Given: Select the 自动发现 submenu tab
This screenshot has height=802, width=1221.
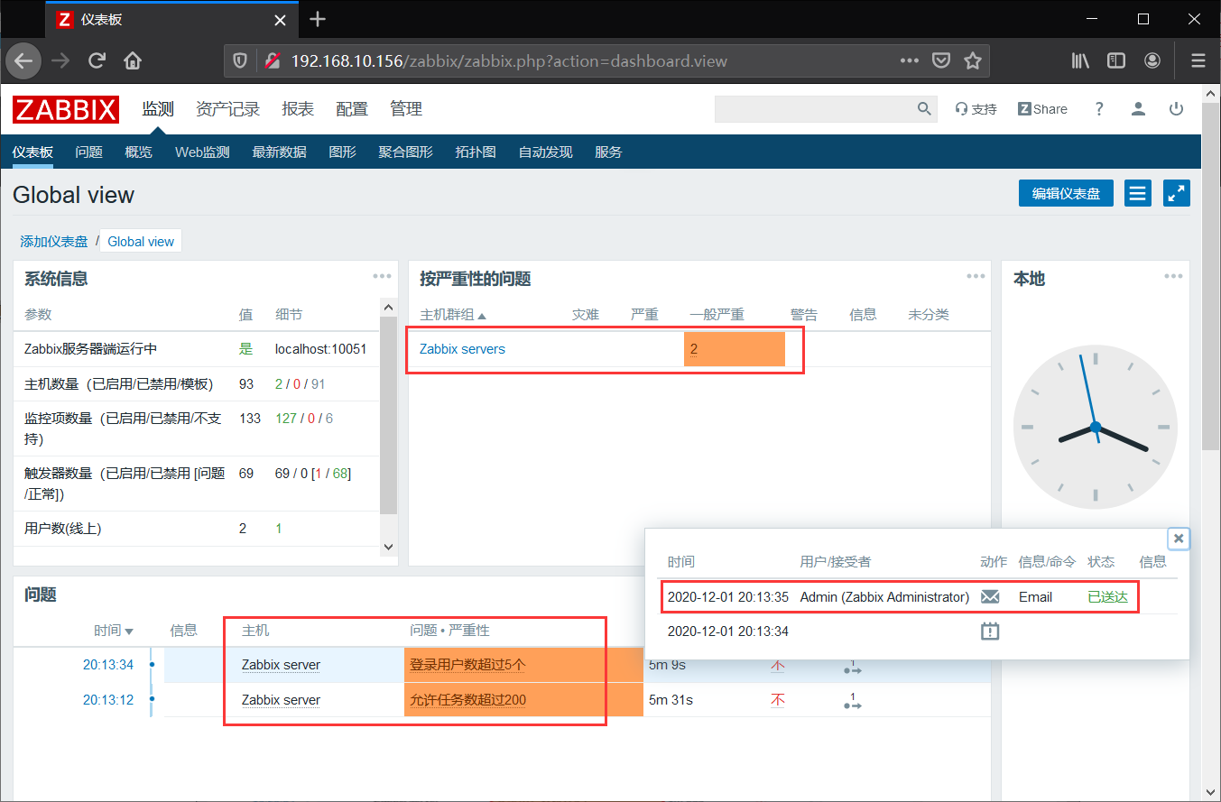Looking at the screenshot, I should (x=546, y=152).
